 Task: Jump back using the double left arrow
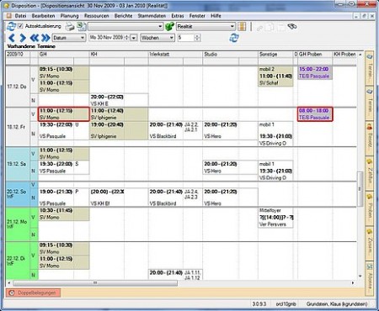[x=35, y=38]
